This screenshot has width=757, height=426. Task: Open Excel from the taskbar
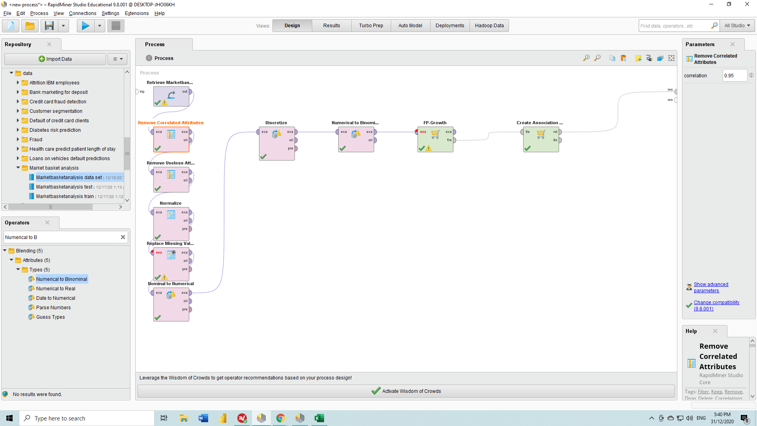pos(319,418)
